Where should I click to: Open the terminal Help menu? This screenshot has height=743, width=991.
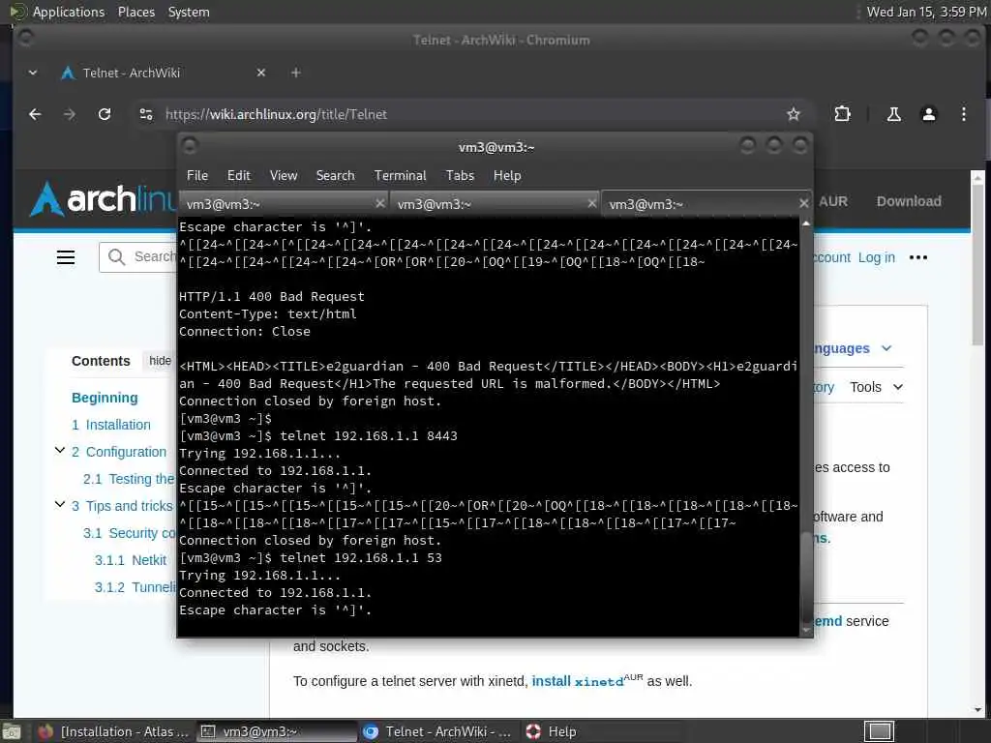(x=507, y=176)
